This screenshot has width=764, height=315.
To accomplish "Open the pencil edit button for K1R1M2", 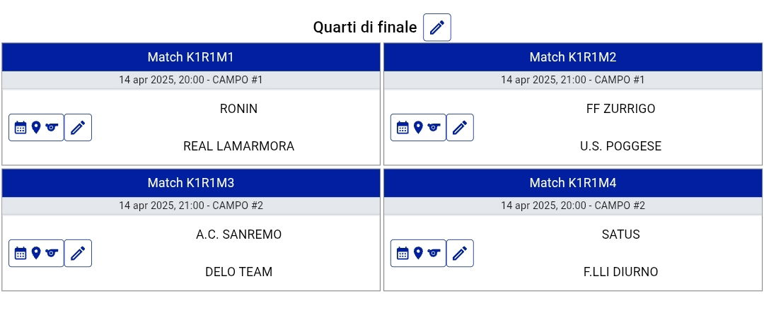I will [x=460, y=128].
